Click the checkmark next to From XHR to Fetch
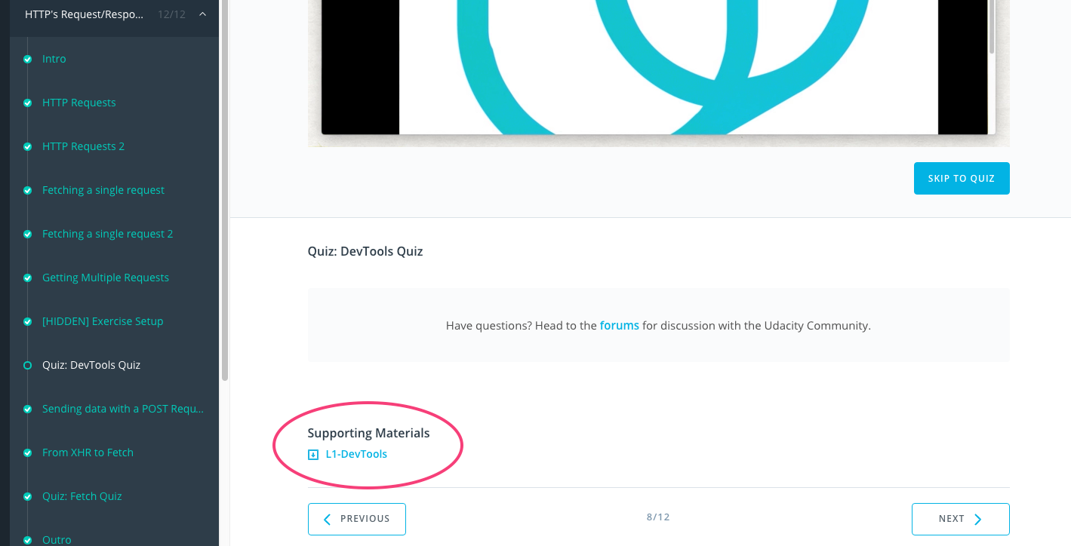This screenshot has height=546, width=1071. coord(28,452)
